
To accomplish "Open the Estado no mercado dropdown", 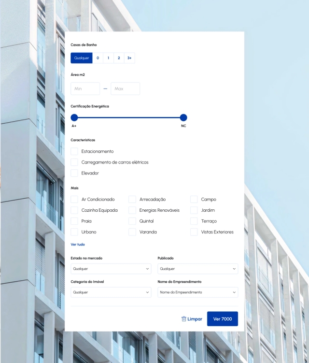I will tap(111, 269).
